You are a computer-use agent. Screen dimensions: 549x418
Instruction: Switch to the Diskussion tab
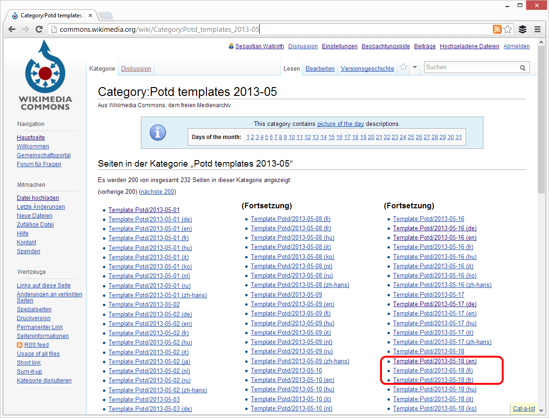[x=136, y=68]
